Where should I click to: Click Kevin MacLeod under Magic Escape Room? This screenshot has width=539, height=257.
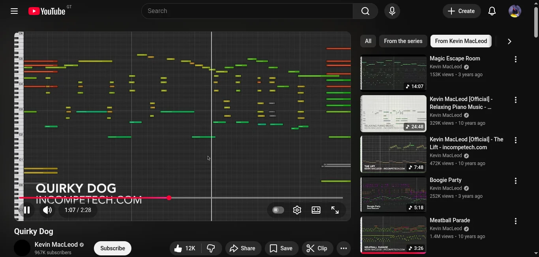(x=445, y=67)
